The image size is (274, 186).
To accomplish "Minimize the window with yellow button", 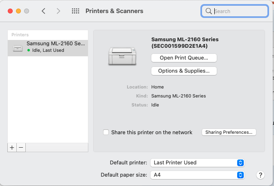I will click(18, 11).
